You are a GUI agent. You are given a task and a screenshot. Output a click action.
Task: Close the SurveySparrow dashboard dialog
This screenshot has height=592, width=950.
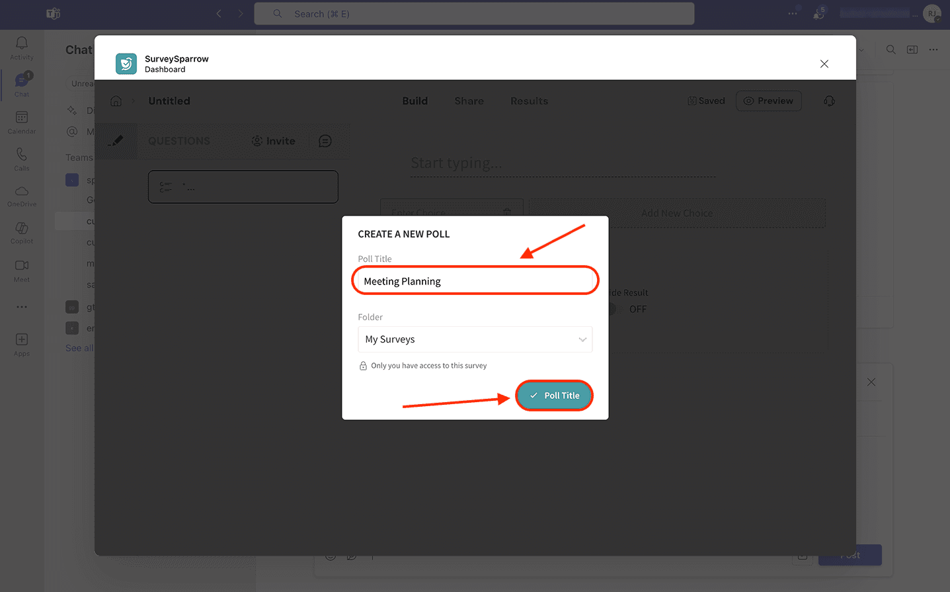coord(824,64)
